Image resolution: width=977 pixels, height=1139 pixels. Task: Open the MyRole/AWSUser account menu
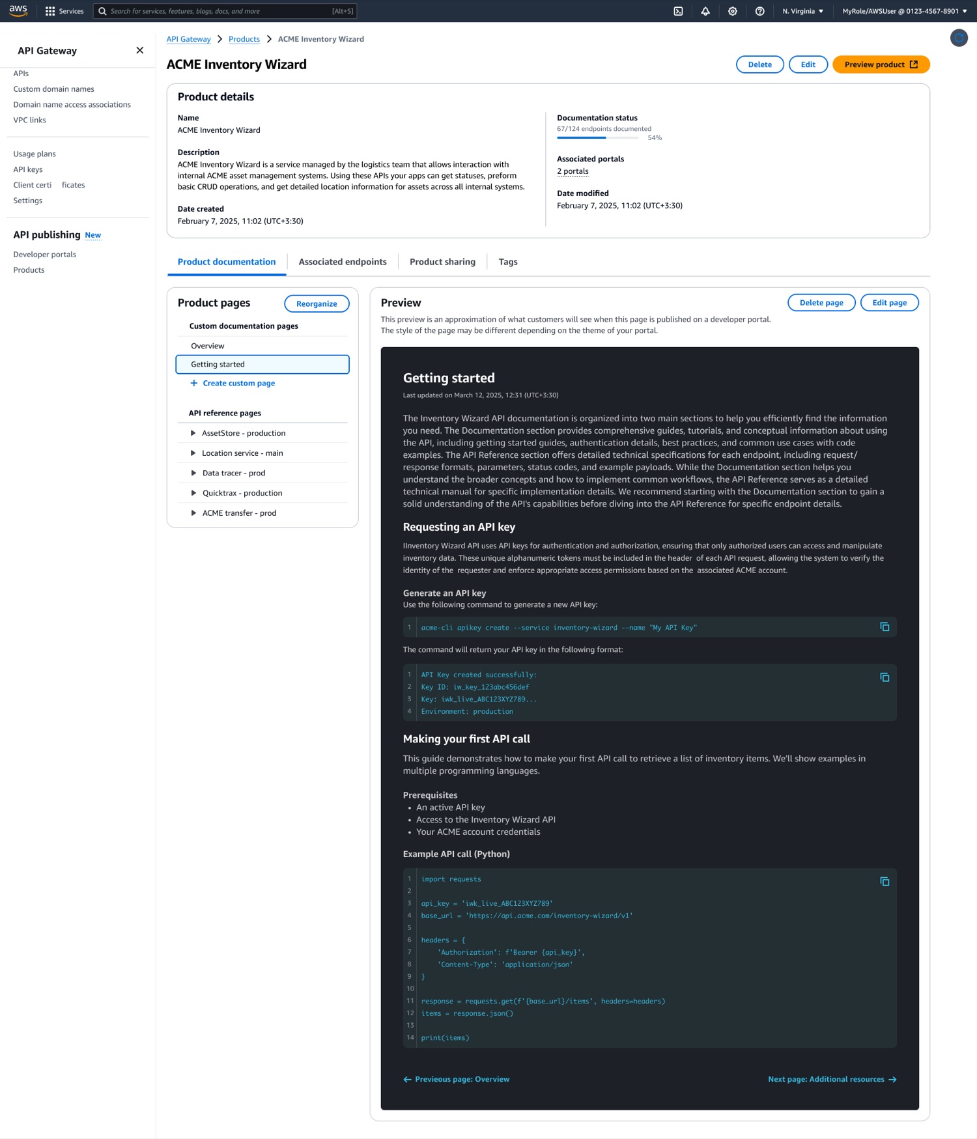click(x=905, y=11)
